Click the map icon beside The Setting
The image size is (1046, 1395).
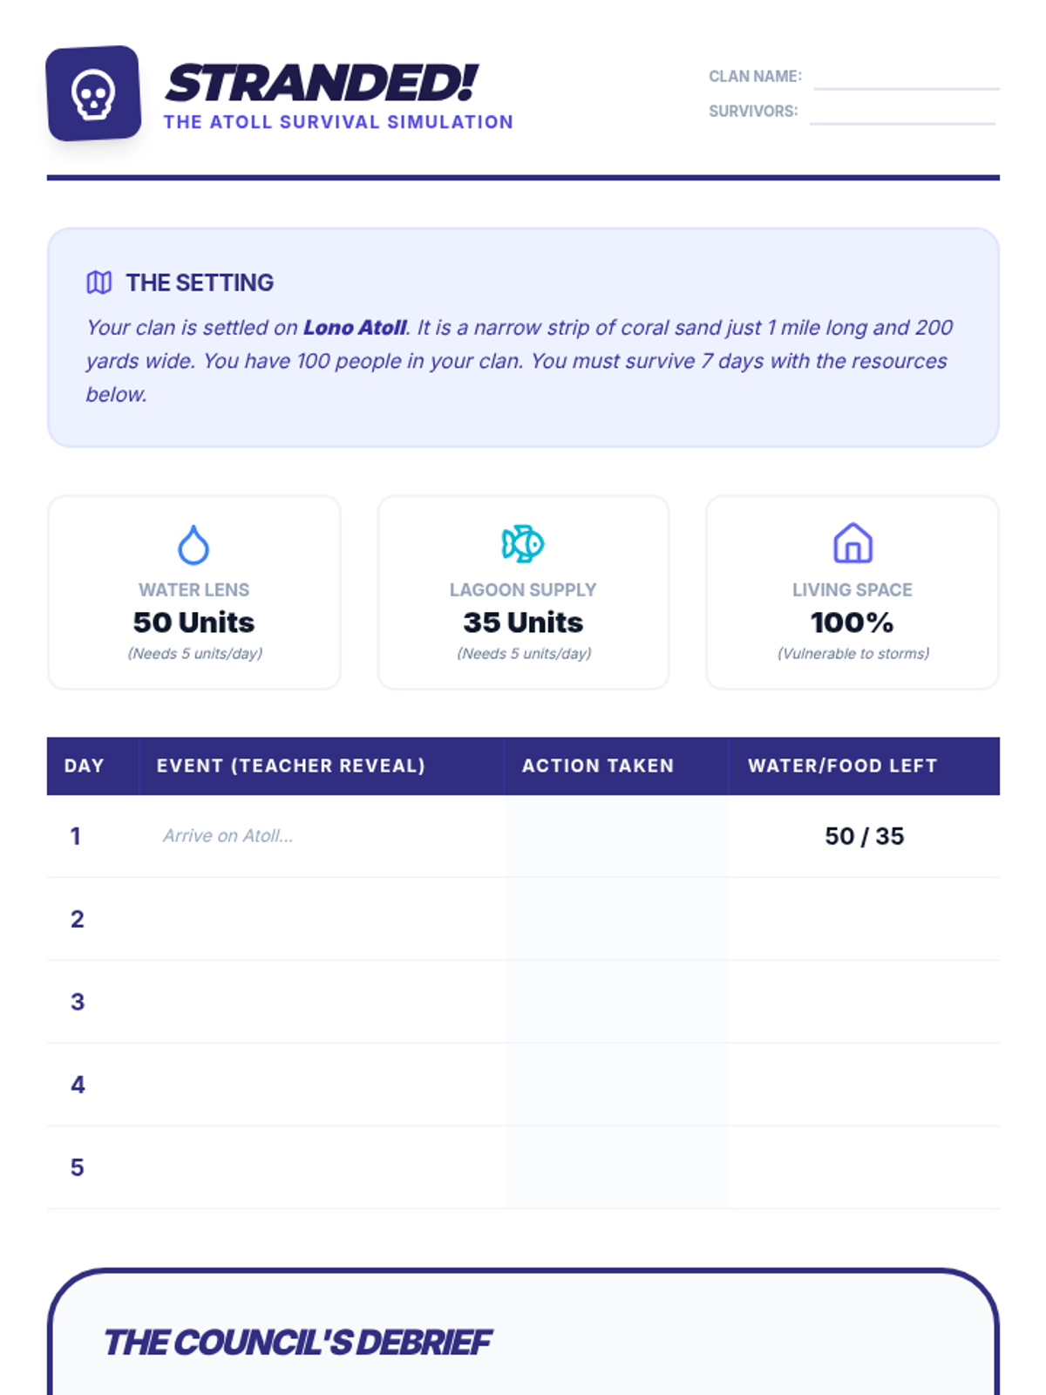[99, 282]
